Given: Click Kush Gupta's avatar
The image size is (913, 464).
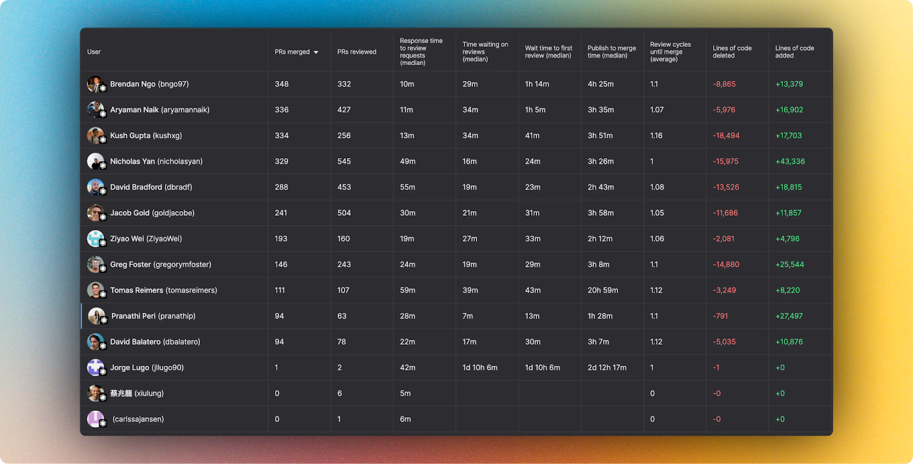Looking at the screenshot, I should click(x=96, y=135).
